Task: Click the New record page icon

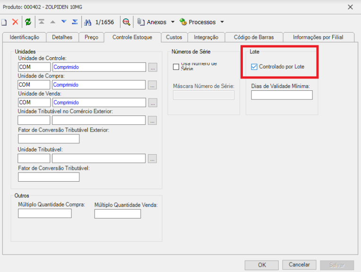Action: (x=4, y=22)
